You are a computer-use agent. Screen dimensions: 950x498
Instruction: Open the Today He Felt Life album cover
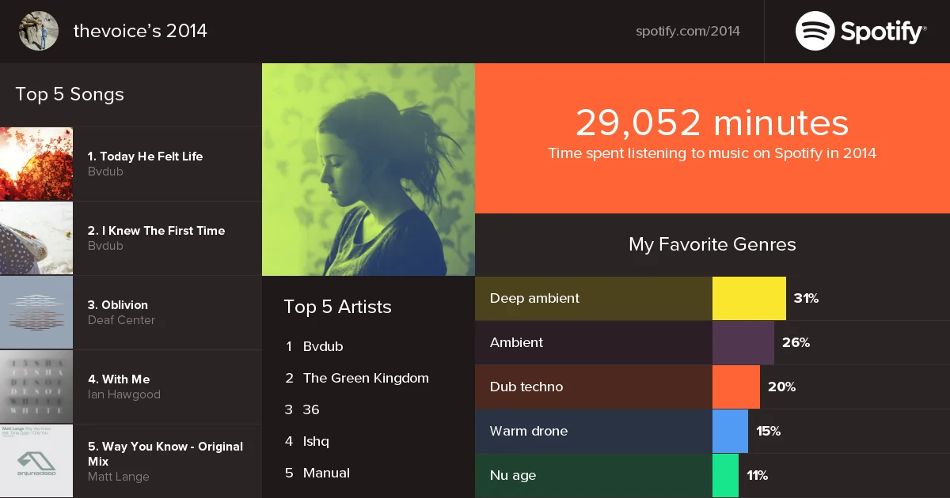(x=36, y=164)
